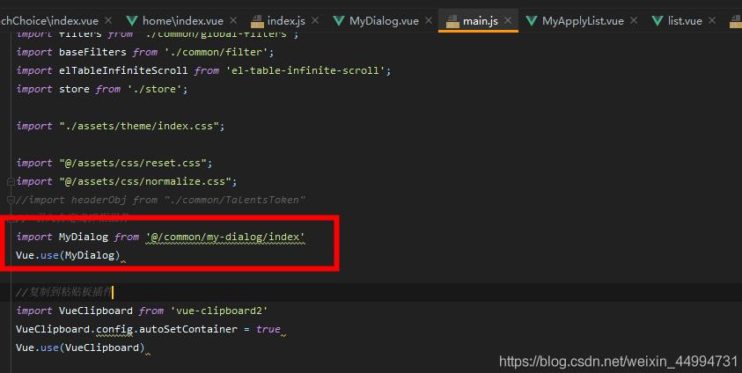Close the chChoice\index.vue tab
The height and width of the screenshot is (373, 742).
108,20
